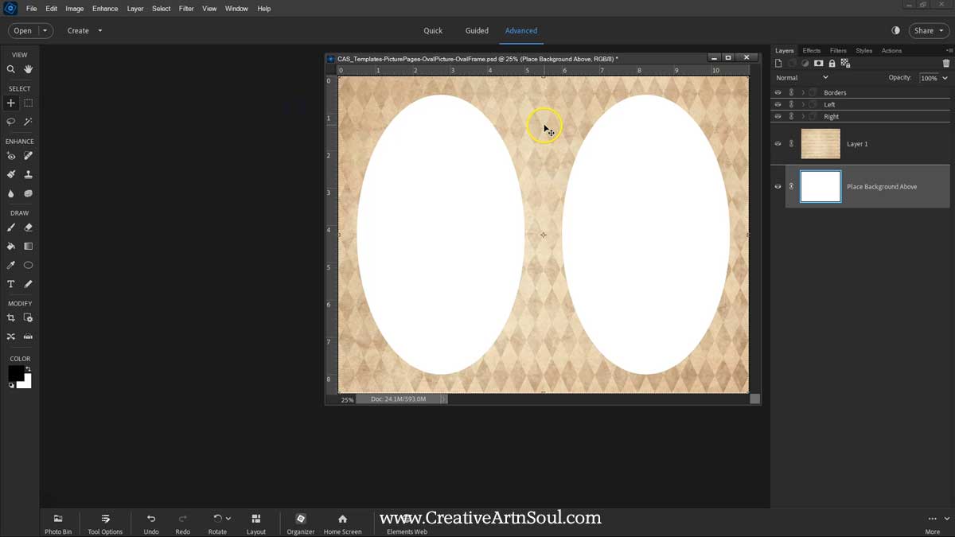This screenshot has height=537, width=955.
Task: Toggle light/dark mode half-circle icon
Action: [x=896, y=31]
